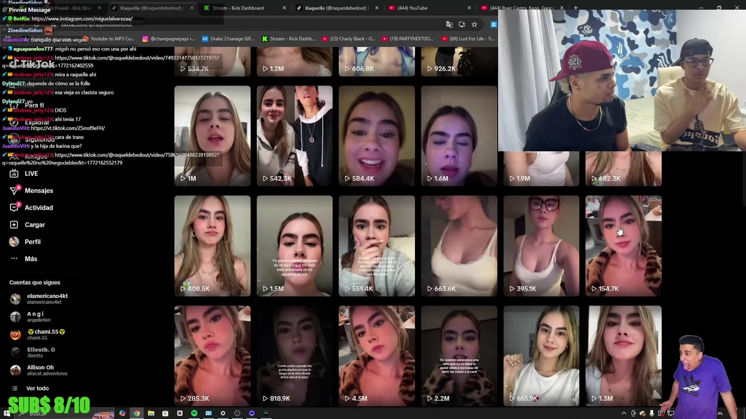
Task: Open the Mensajes sidebar label
Action: point(39,190)
